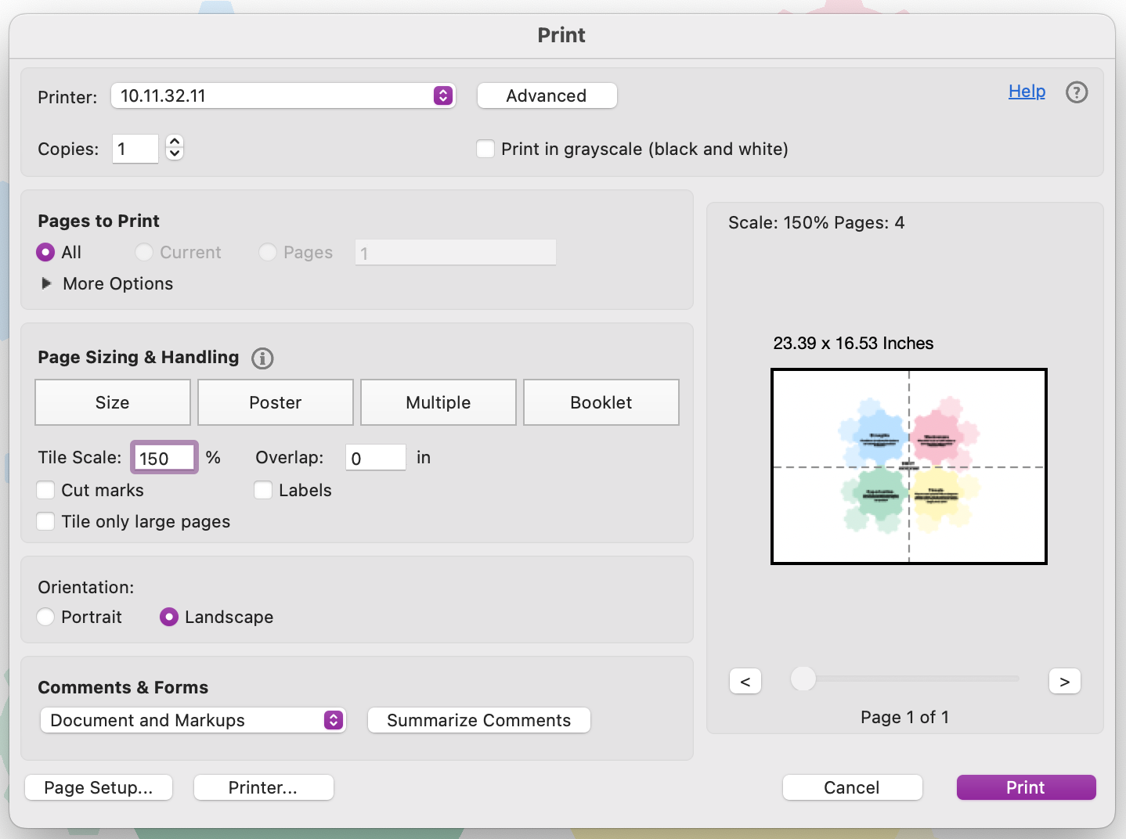This screenshot has height=839, width=1126.
Task: Open Advanced print settings
Action: 547,95
